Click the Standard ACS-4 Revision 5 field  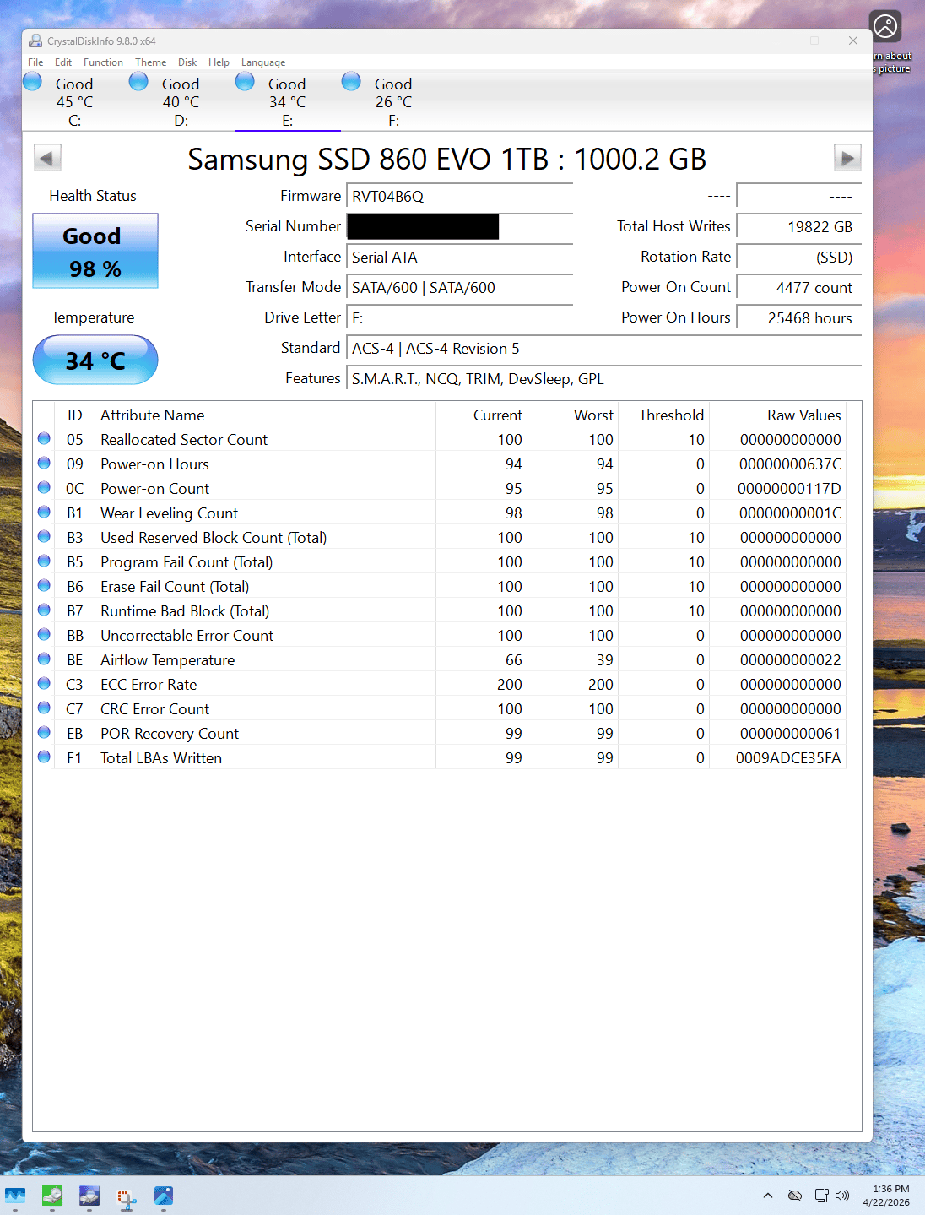[x=604, y=349]
